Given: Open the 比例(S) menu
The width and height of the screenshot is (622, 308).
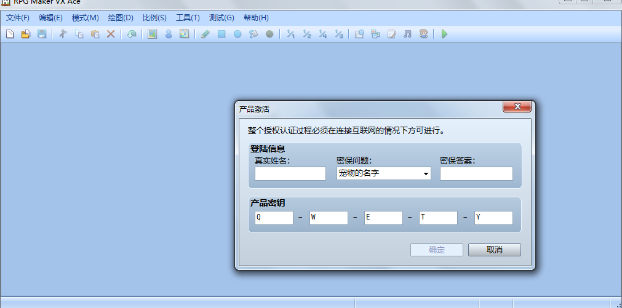Looking at the screenshot, I should pyautogui.click(x=154, y=18).
